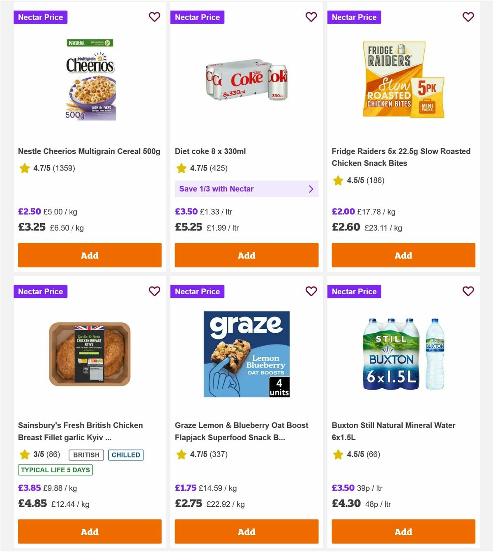Open the Buxton water product thumbnail
This screenshot has width=493, height=552.
(403, 353)
